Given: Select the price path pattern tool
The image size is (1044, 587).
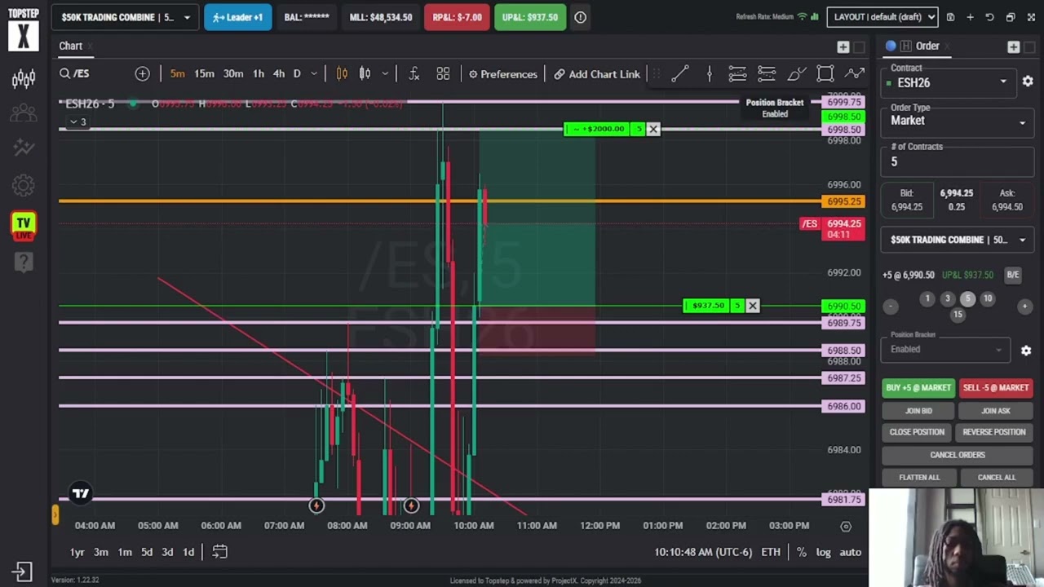Looking at the screenshot, I should [x=854, y=74].
